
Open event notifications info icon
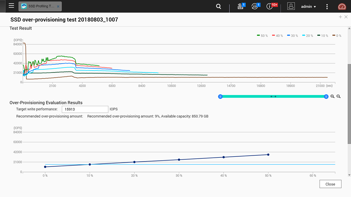point(270,6)
